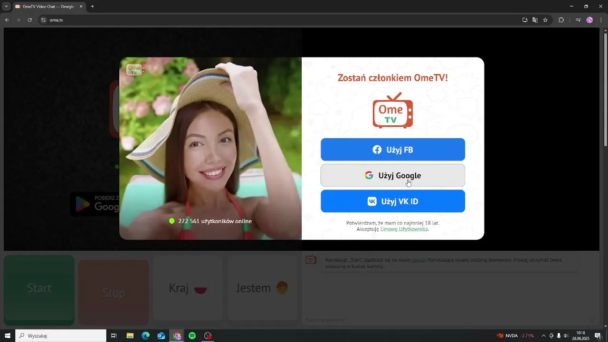Click the chat message input field
Image resolution: width=608 pixels, height=342 pixels.
pyautogui.click(x=444, y=320)
